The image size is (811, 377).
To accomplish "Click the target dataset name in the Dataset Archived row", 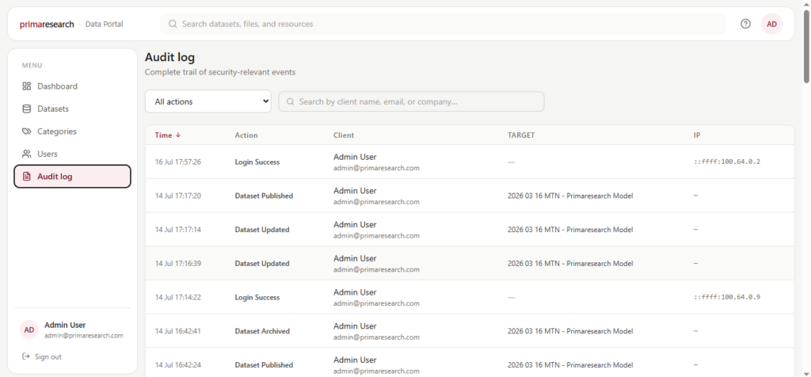I will pos(570,331).
